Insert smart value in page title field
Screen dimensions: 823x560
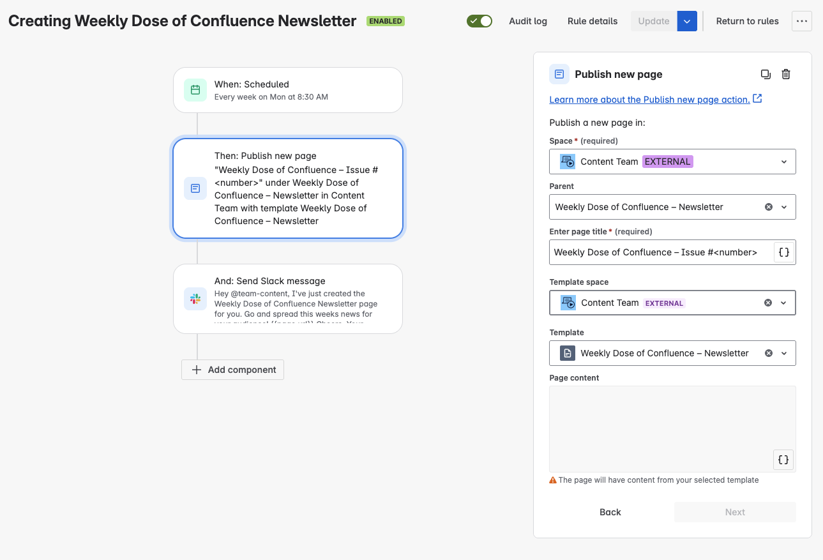tap(784, 252)
